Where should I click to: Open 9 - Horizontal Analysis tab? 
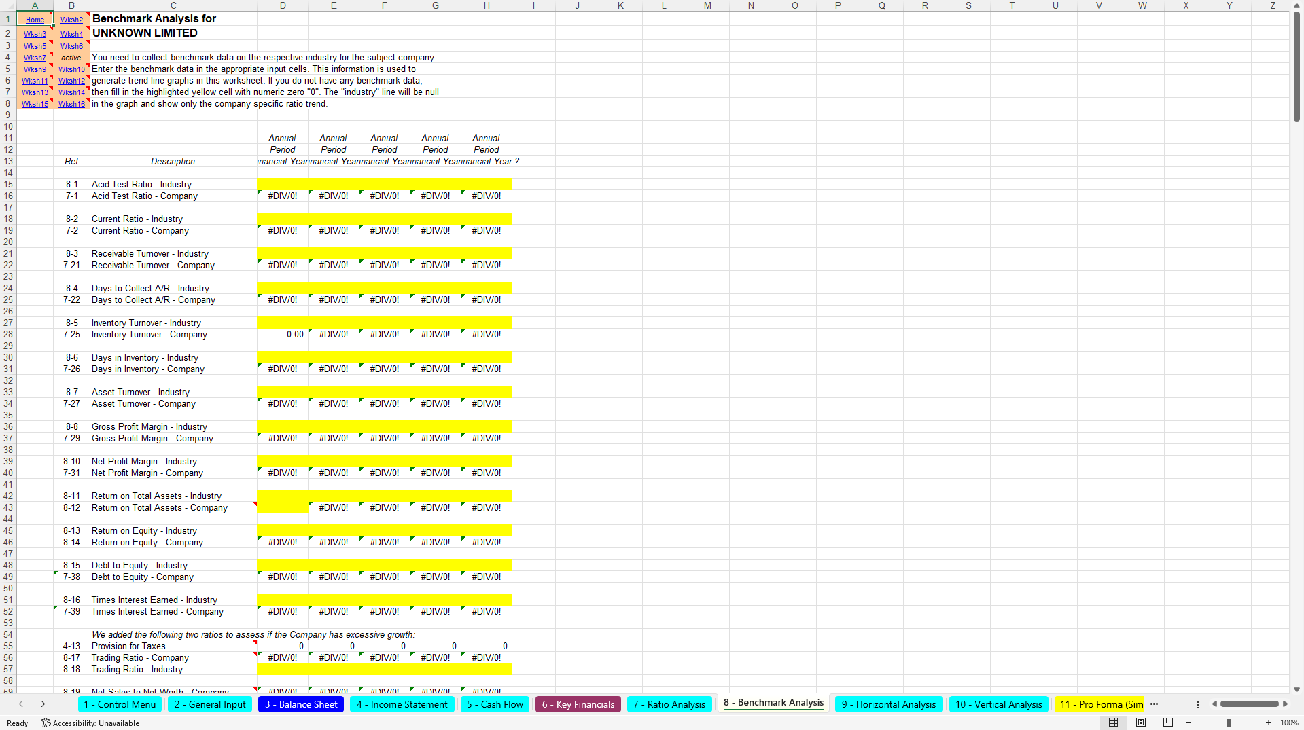[888, 704]
